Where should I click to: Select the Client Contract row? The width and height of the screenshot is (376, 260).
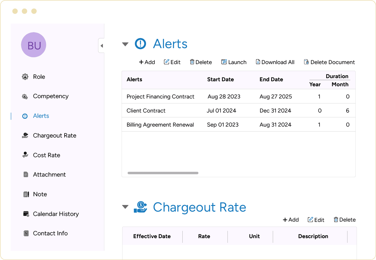pos(146,111)
